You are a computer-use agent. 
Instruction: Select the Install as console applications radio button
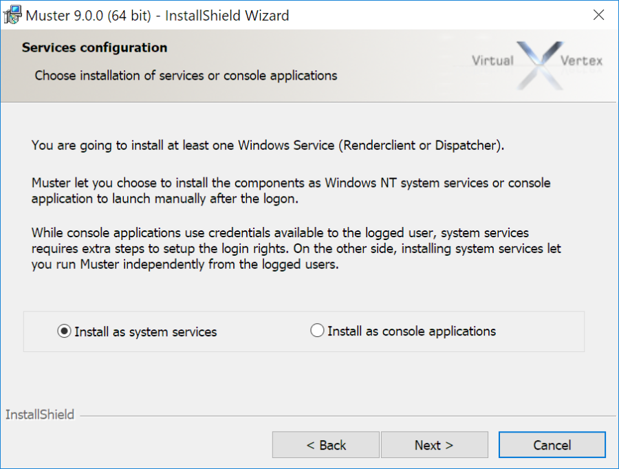pyautogui.click(x=317, y=330)
